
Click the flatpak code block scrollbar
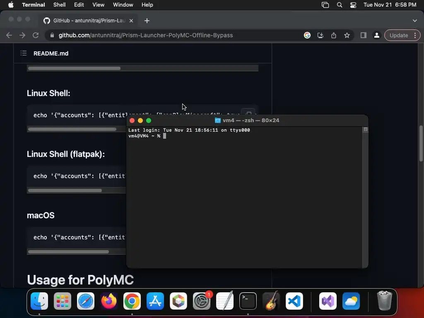[x=65, y=190]
